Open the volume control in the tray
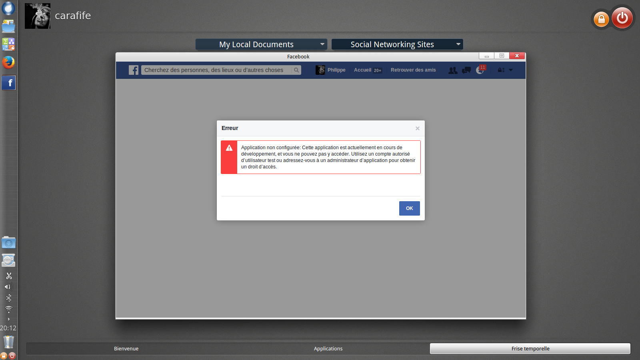This screenshot has width=640, height=360. (8, 287)
